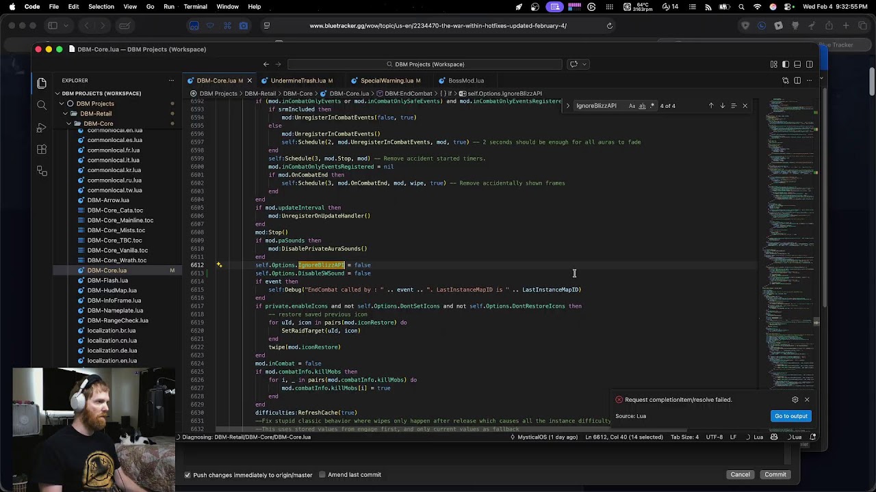Open DBM-Nameplate.lua in file tree
The height and width of the screenshot is (492, 876).
tap(114, 310)
